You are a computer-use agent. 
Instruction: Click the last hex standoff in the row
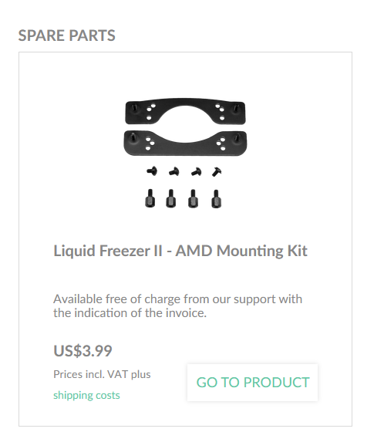(216, 199)
